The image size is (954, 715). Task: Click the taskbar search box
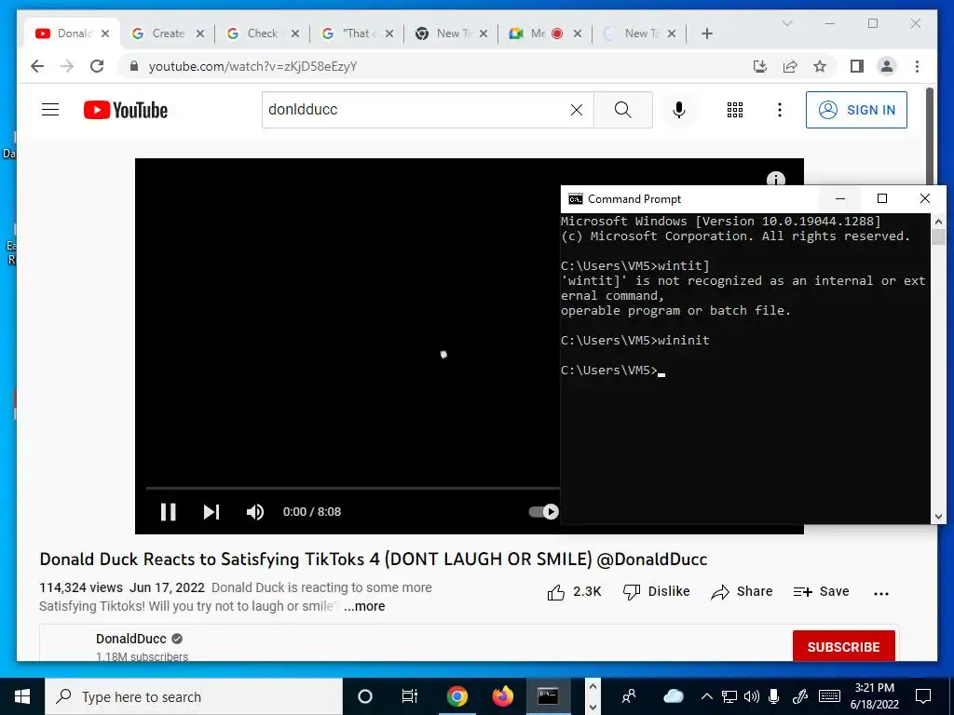pyautogui.click(x=194, y=696)
